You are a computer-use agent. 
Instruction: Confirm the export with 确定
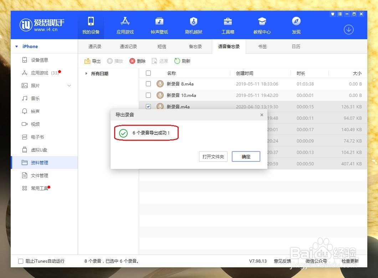(246, 156)
